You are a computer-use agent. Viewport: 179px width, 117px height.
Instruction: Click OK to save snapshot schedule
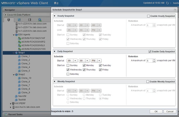point(156,111)
